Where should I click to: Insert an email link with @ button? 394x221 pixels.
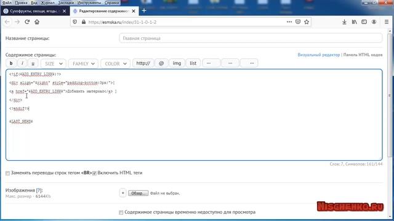161,63
